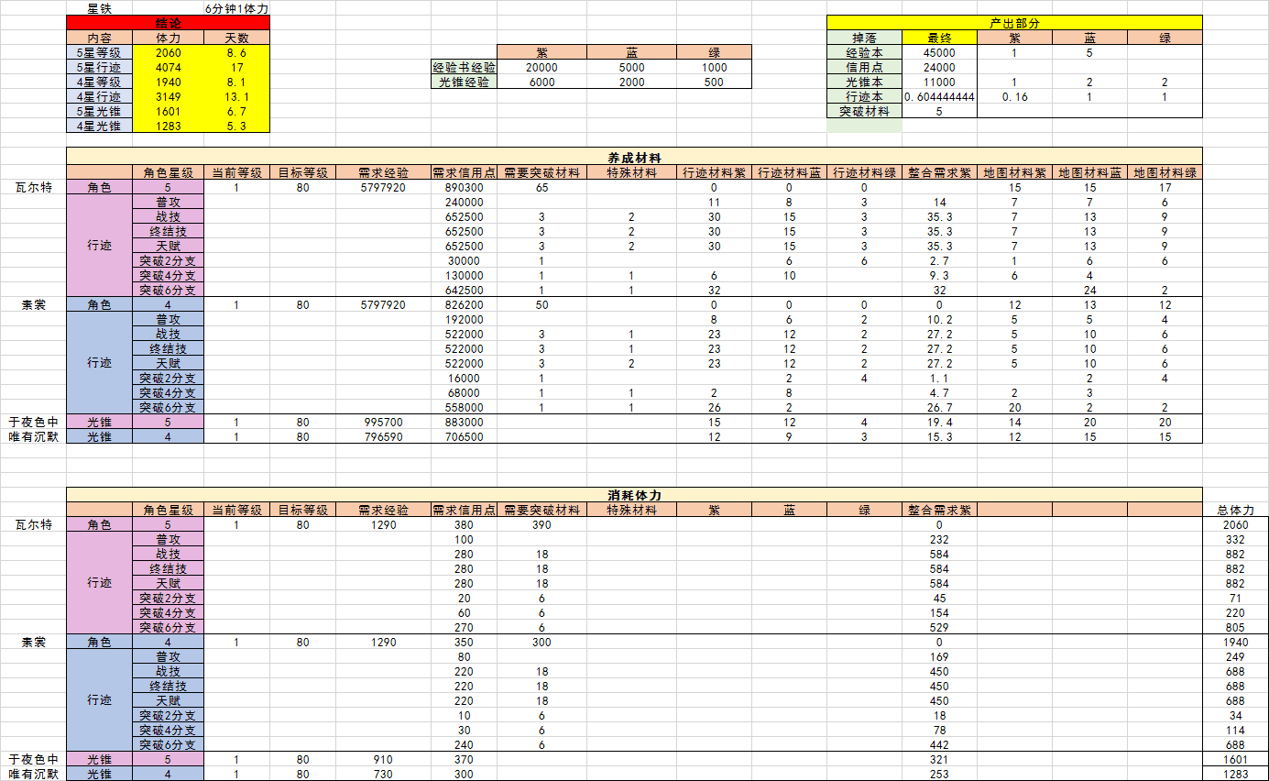Select the cell labeled 星铁

pos(99,8)
